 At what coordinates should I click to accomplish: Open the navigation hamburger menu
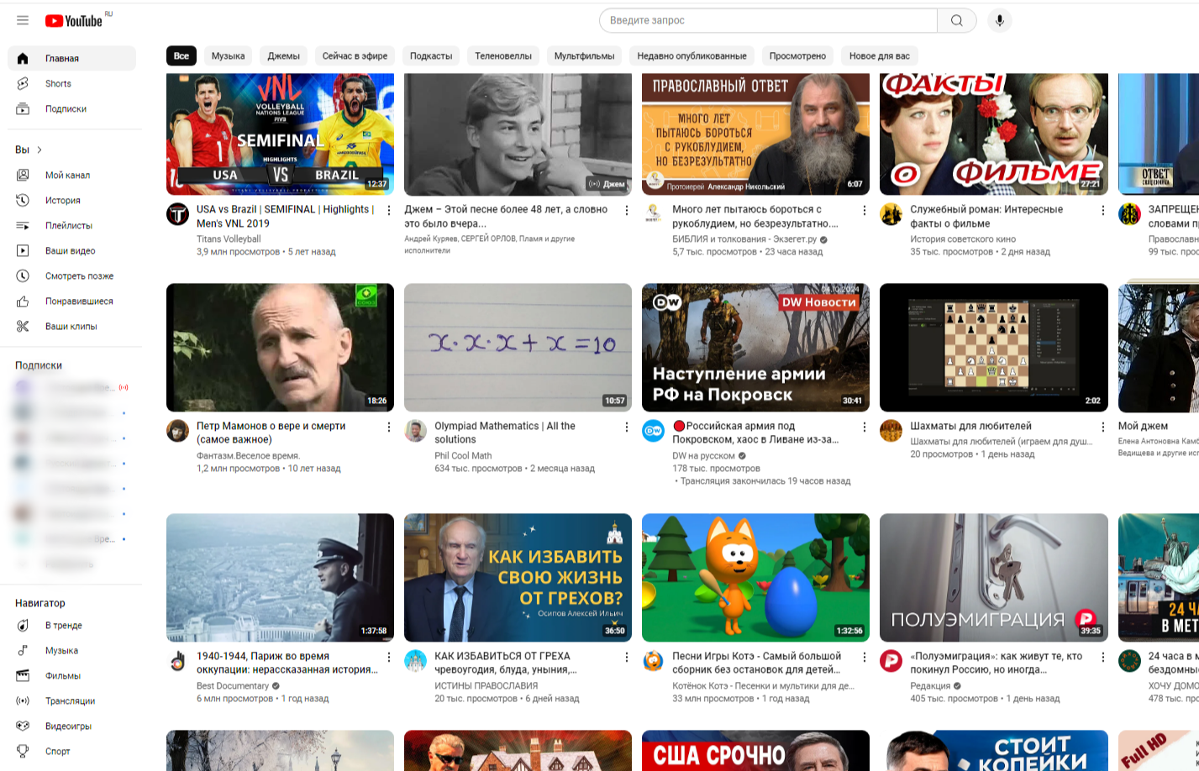click(x=23, y=20)
